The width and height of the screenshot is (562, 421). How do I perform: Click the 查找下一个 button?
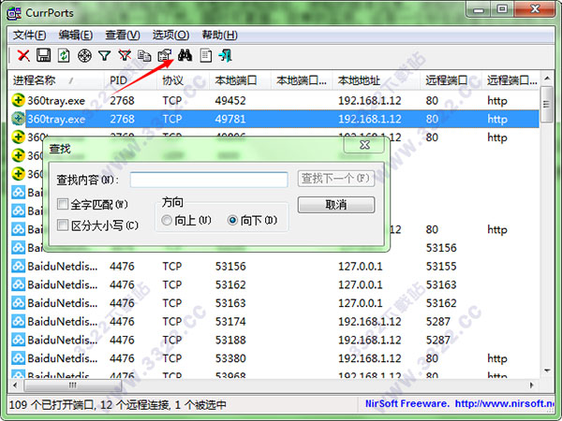tap(336, 179)
